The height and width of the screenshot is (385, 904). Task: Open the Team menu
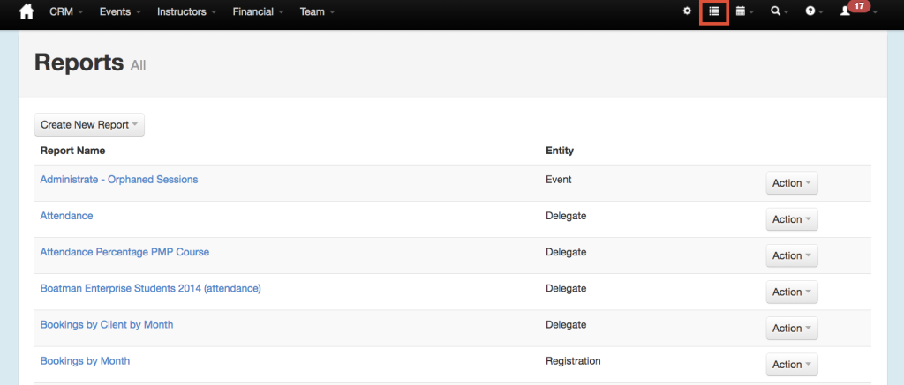pyautogui.click(x=317, y=11)
